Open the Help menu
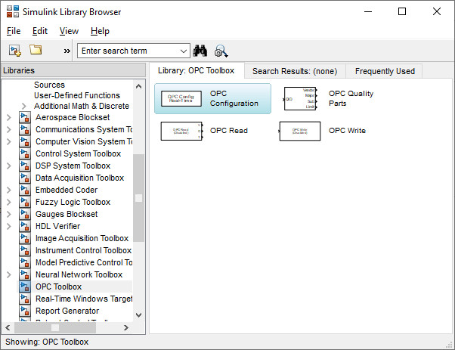The image size is (455, 350). tap(100, 31)
